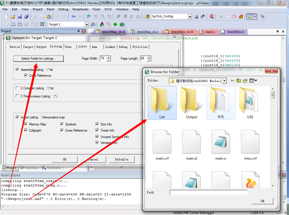This screenshot has height=215, width=289.
Task: Click OK in Options for Target dialog
Action: (64, 159)
